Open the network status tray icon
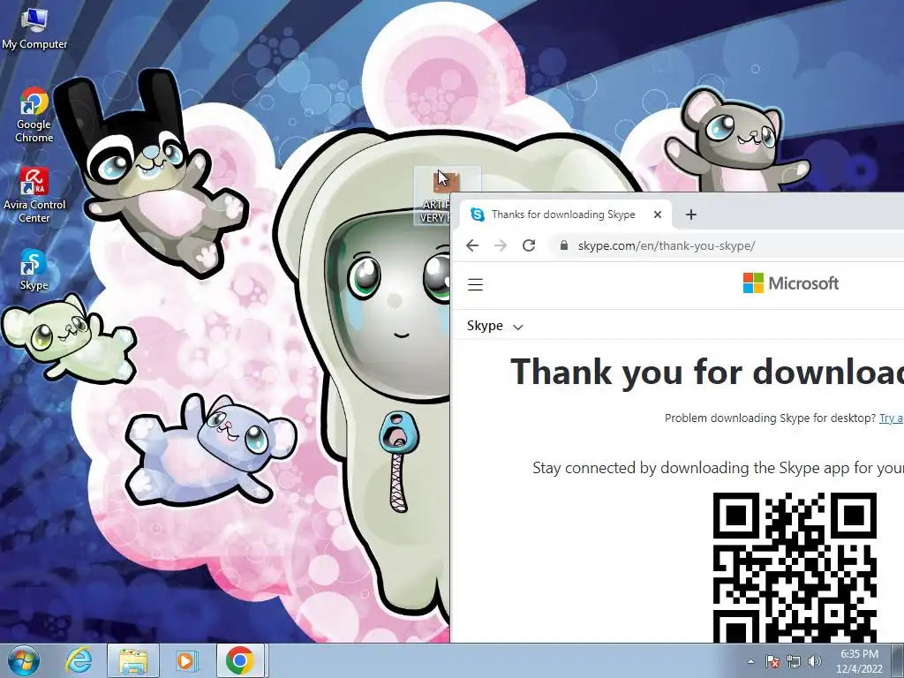Screen dimensions: 904x678 (794, 661)
